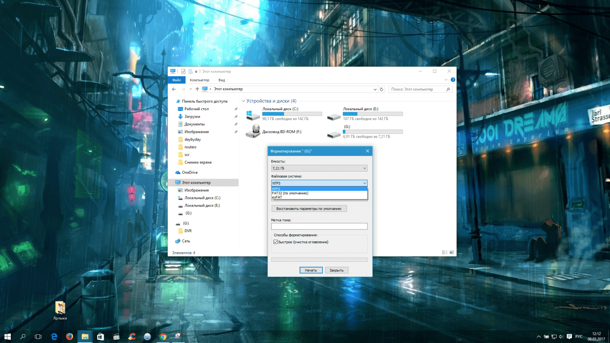Screen dimensions: 610x343
Task: Open the Ярлыки desktop folder
Action: pyautogui.click(x=60, y=309)
